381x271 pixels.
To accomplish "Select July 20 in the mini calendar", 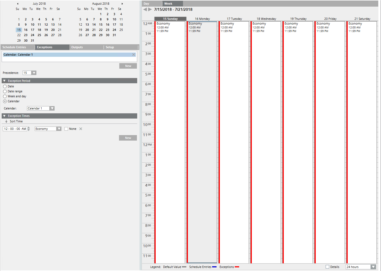I will [53, 30].
